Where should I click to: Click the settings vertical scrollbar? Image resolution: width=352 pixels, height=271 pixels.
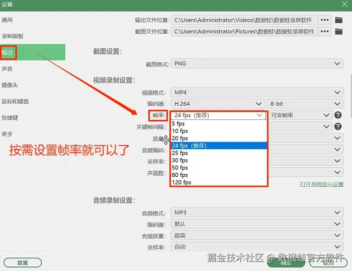[350, 96]
